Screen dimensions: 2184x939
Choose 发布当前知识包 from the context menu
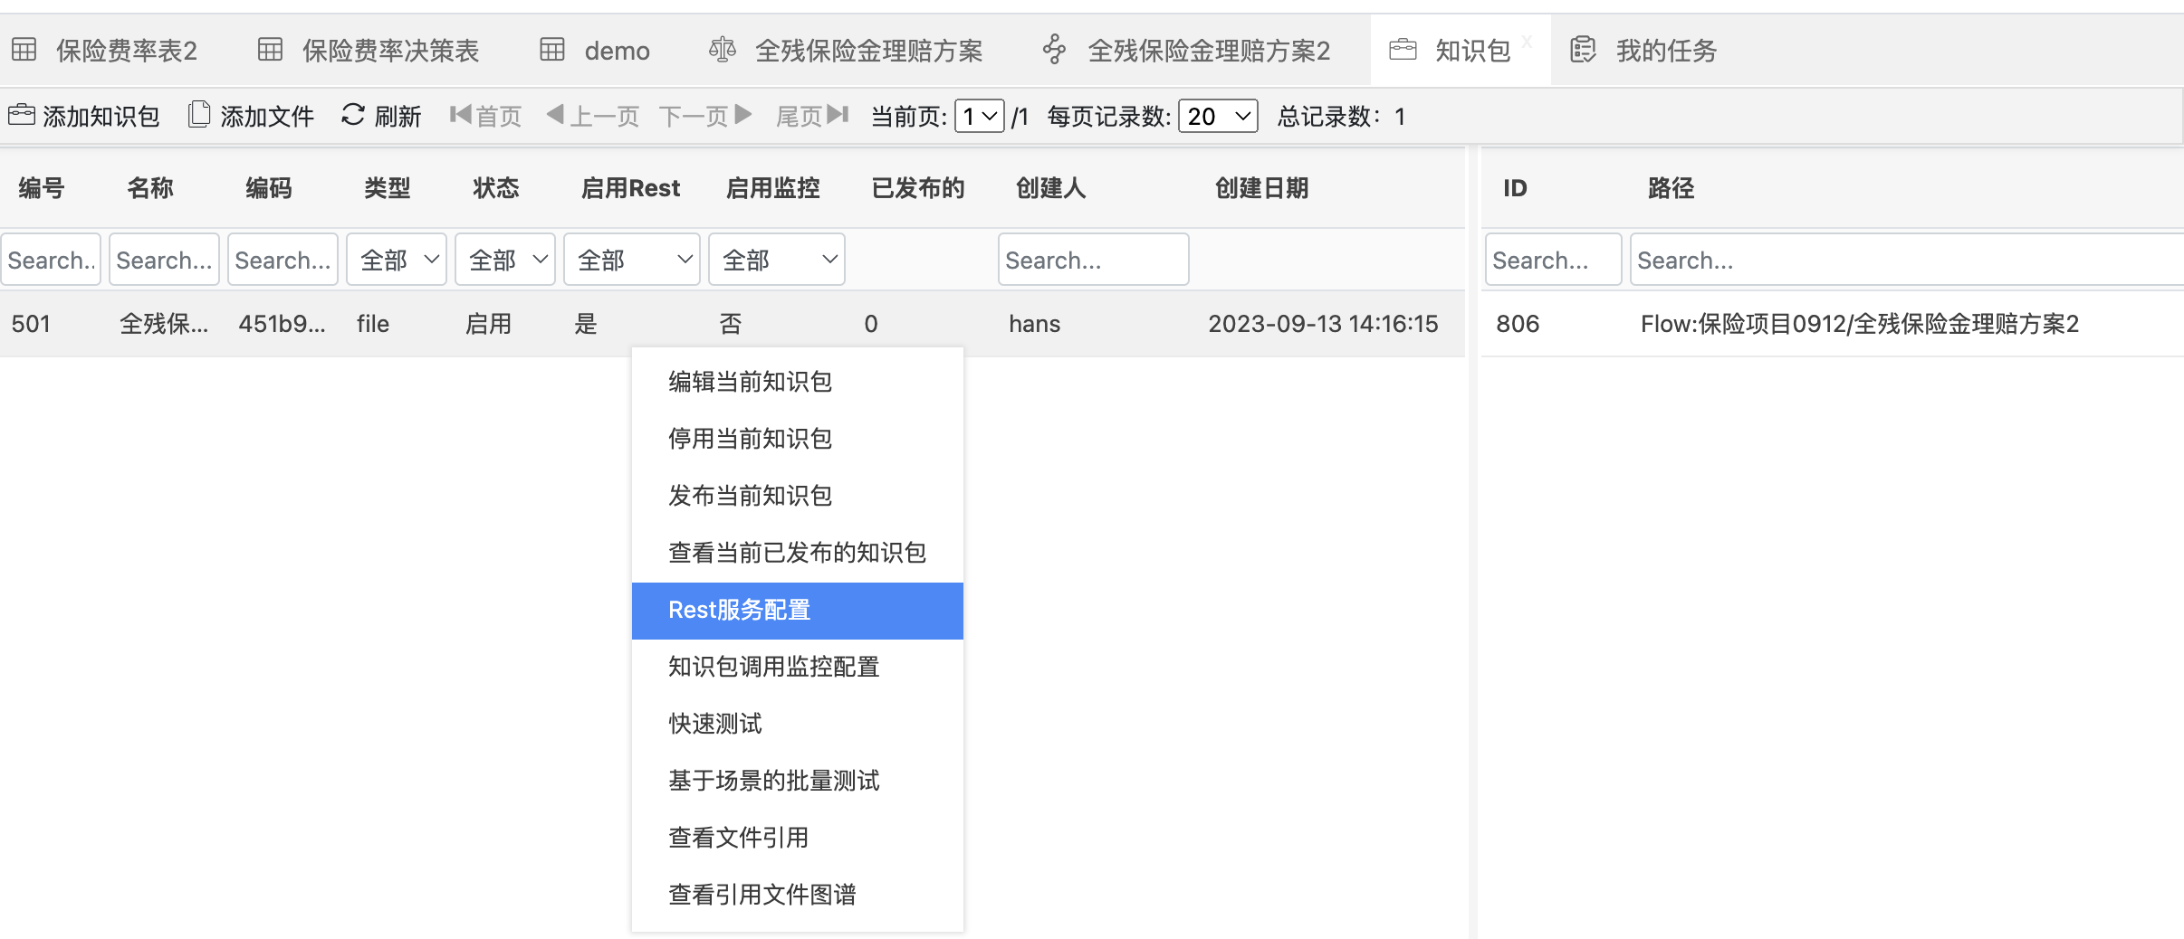point(750,496)
